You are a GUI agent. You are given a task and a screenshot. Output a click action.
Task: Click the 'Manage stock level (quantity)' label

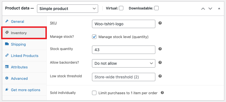[x=123, y=37]
